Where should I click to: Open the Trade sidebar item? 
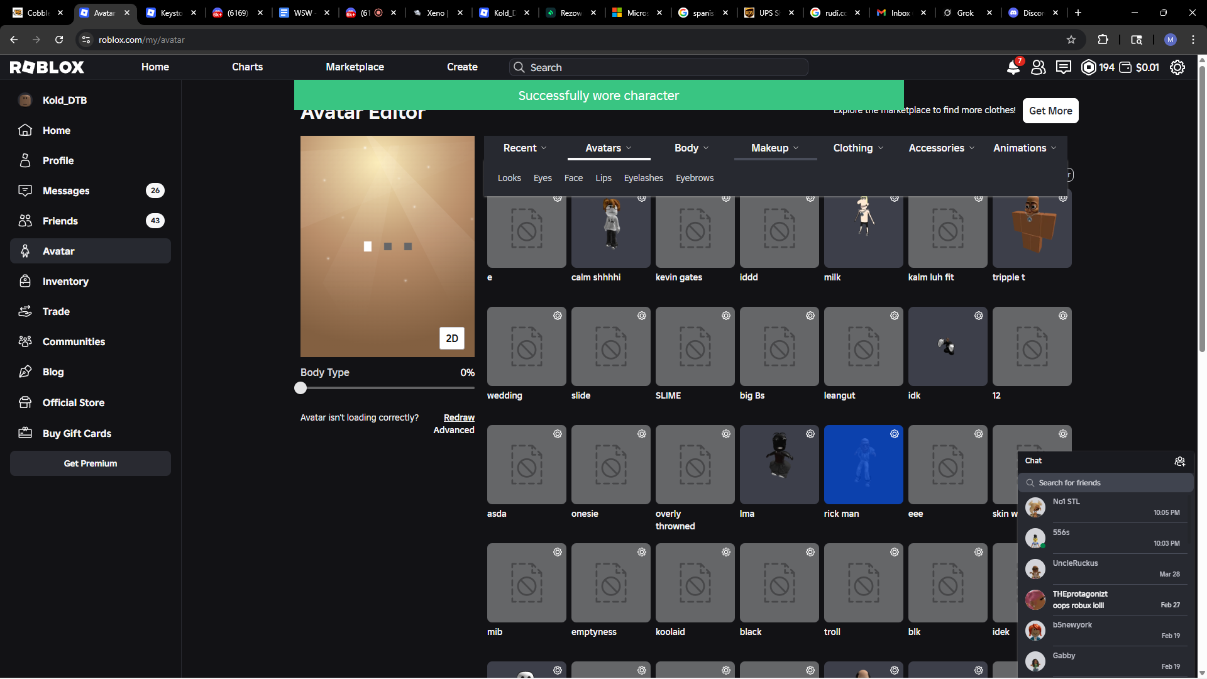point(91,311)
